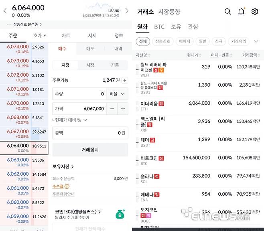Expand 현재가 대비 % dropdown

[x=70, y=120]
